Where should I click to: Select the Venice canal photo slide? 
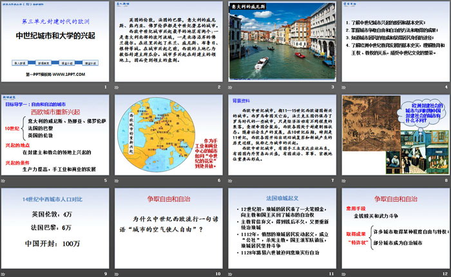281,40
